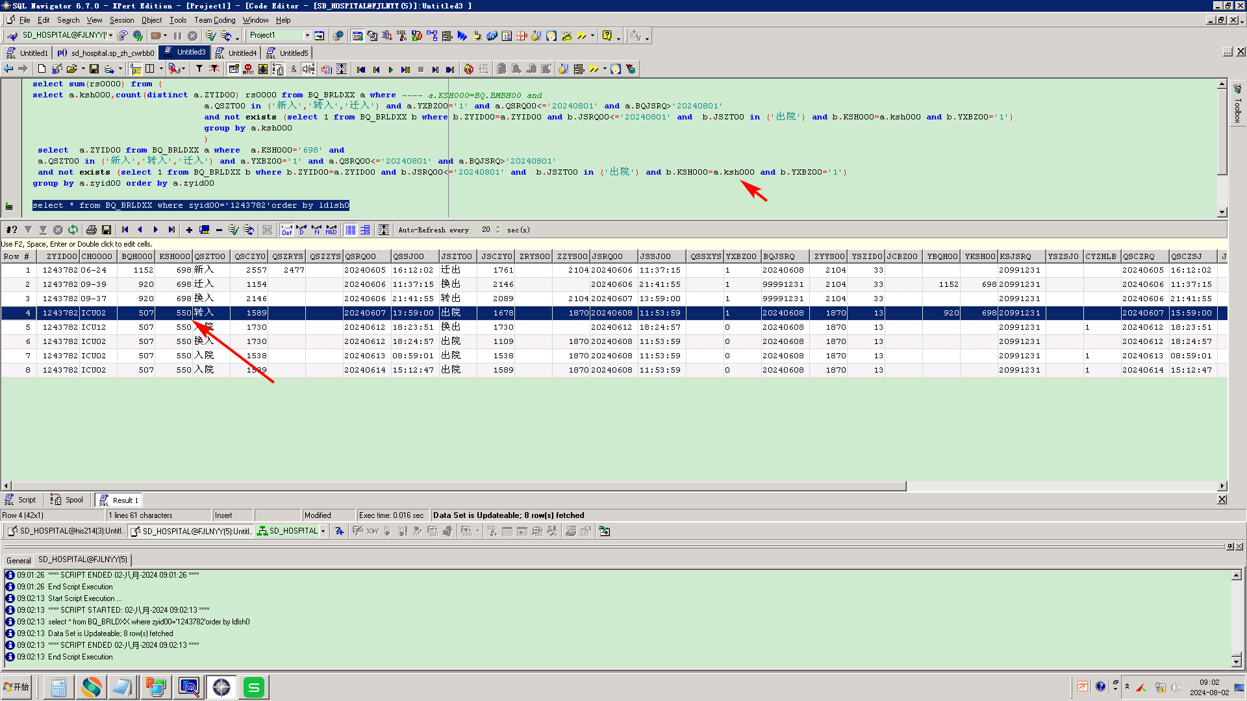Screen dimensions: 1247x701
Task: Open the Session menu
Action: pyautogui.click(x=121, y=20)
